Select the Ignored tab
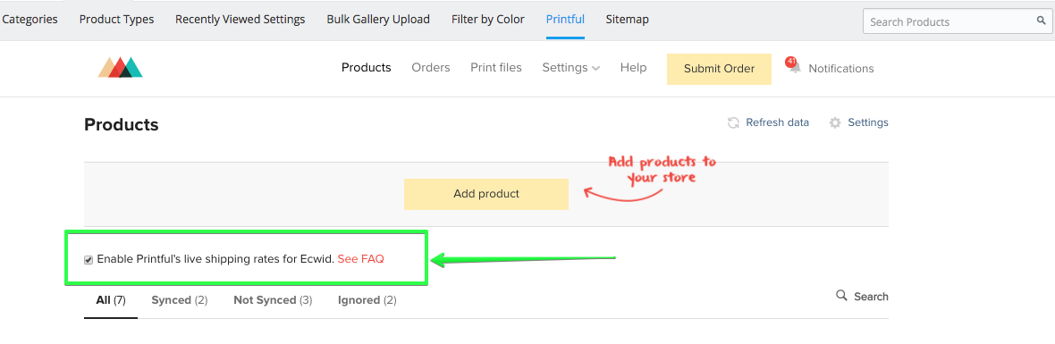1055x344 pixels. coord(367,300)
